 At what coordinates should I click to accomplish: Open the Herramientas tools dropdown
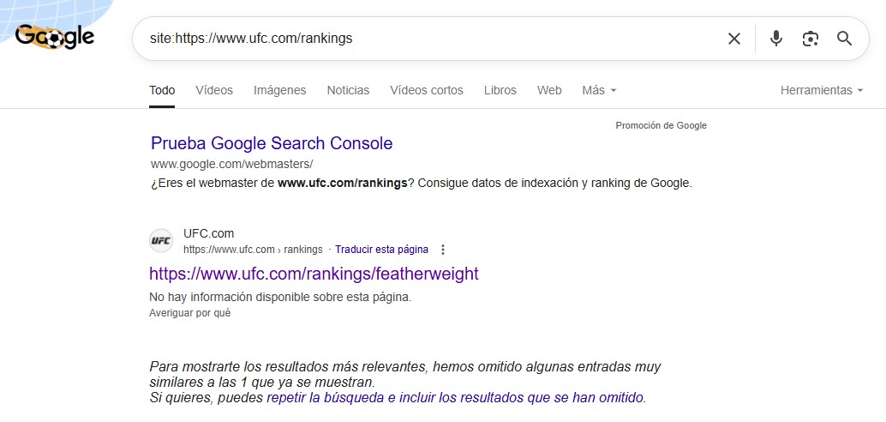(x=821, y=90)
